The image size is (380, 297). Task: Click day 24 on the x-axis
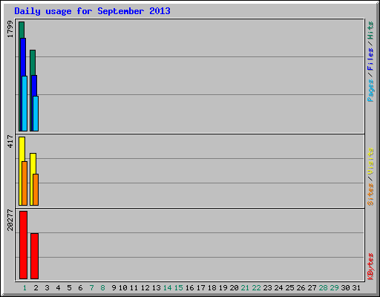[x=278, y=288]
